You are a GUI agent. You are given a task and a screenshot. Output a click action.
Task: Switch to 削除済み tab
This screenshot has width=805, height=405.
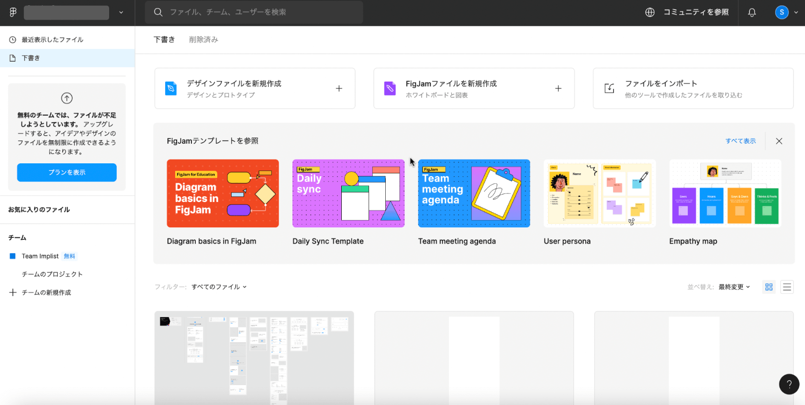(203, 40)
